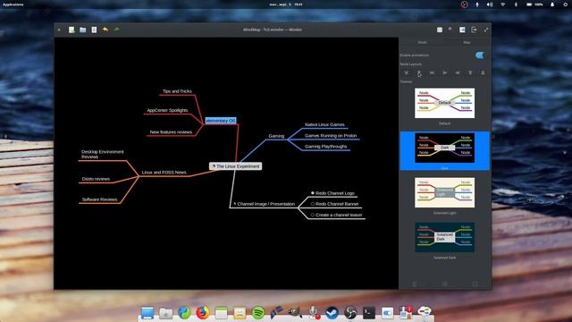The height and width of the screenshot is (322, 572).
Task: Select the Software Reviews node
Action: [x=99, y=199]
